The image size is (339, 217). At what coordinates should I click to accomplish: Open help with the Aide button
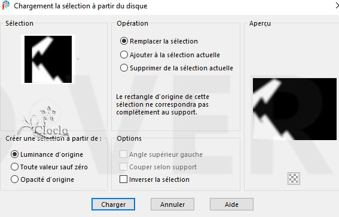231,204
